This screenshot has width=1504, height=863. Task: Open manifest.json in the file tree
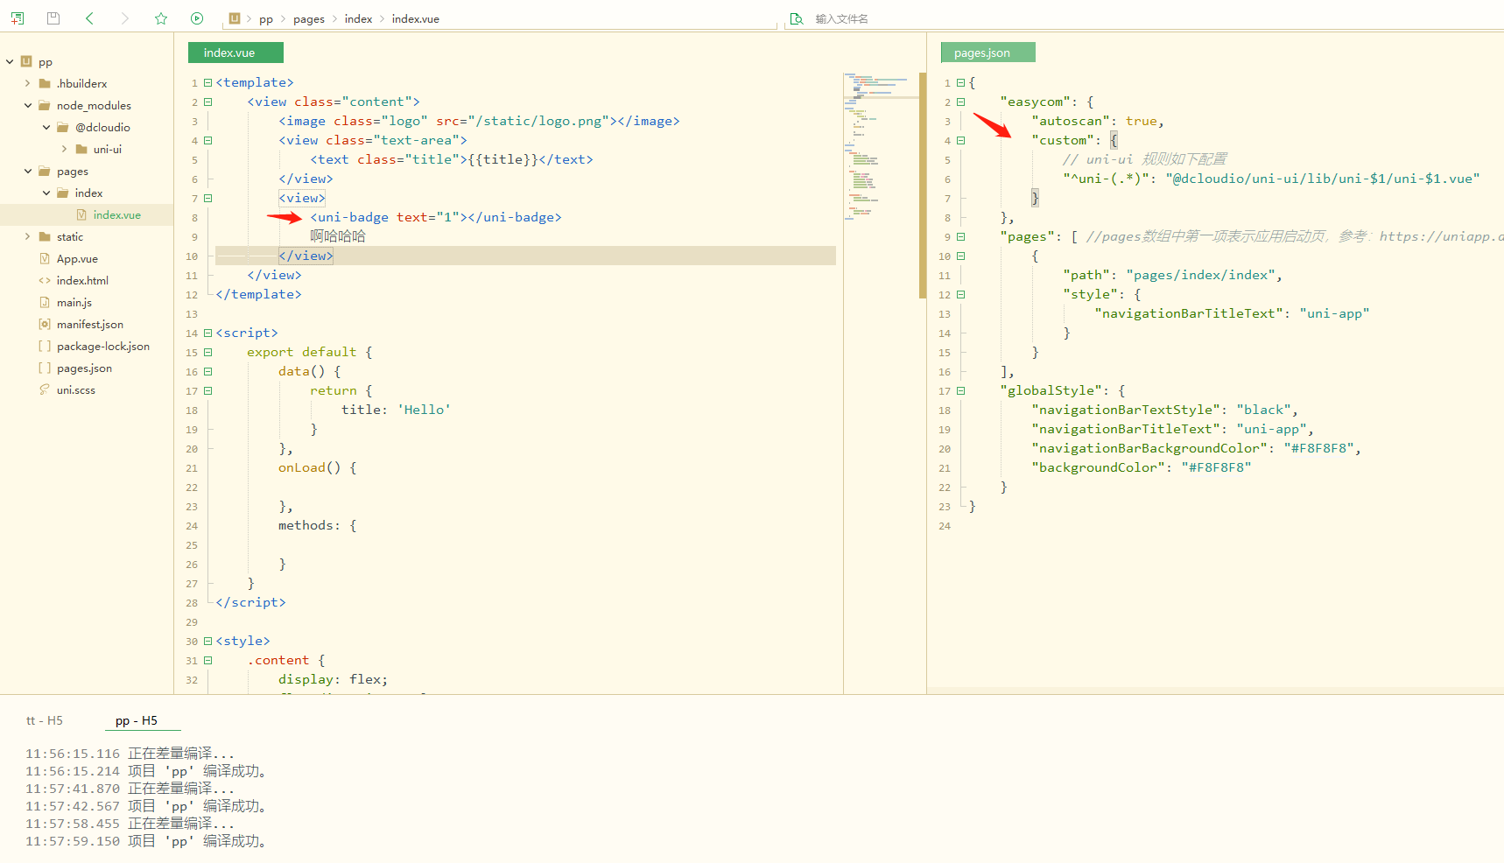(90, 325)
